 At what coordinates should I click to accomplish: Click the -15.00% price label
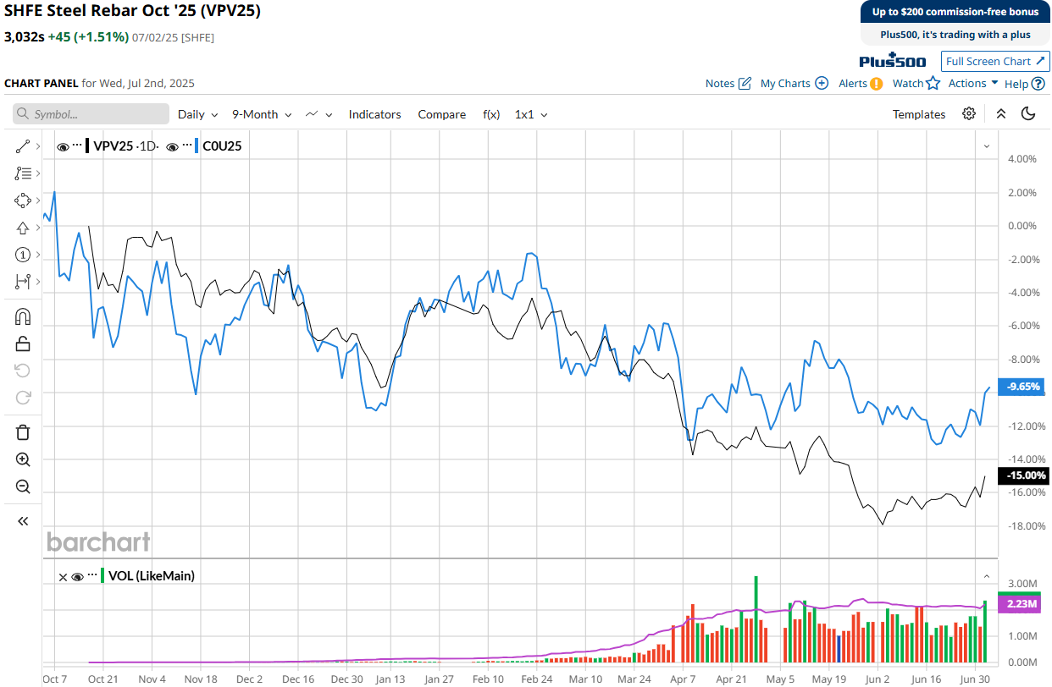click(1025, 475)
